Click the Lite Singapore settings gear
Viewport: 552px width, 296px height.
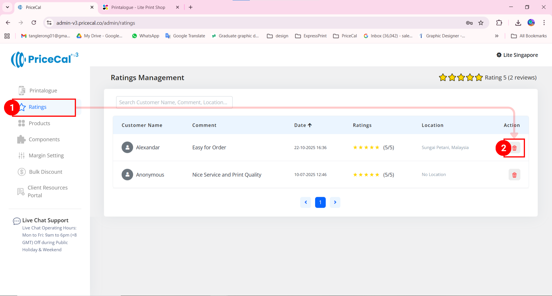coord(499,55)
